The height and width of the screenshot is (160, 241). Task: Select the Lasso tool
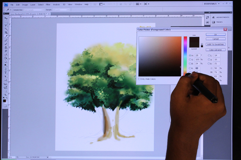(6, 26)
